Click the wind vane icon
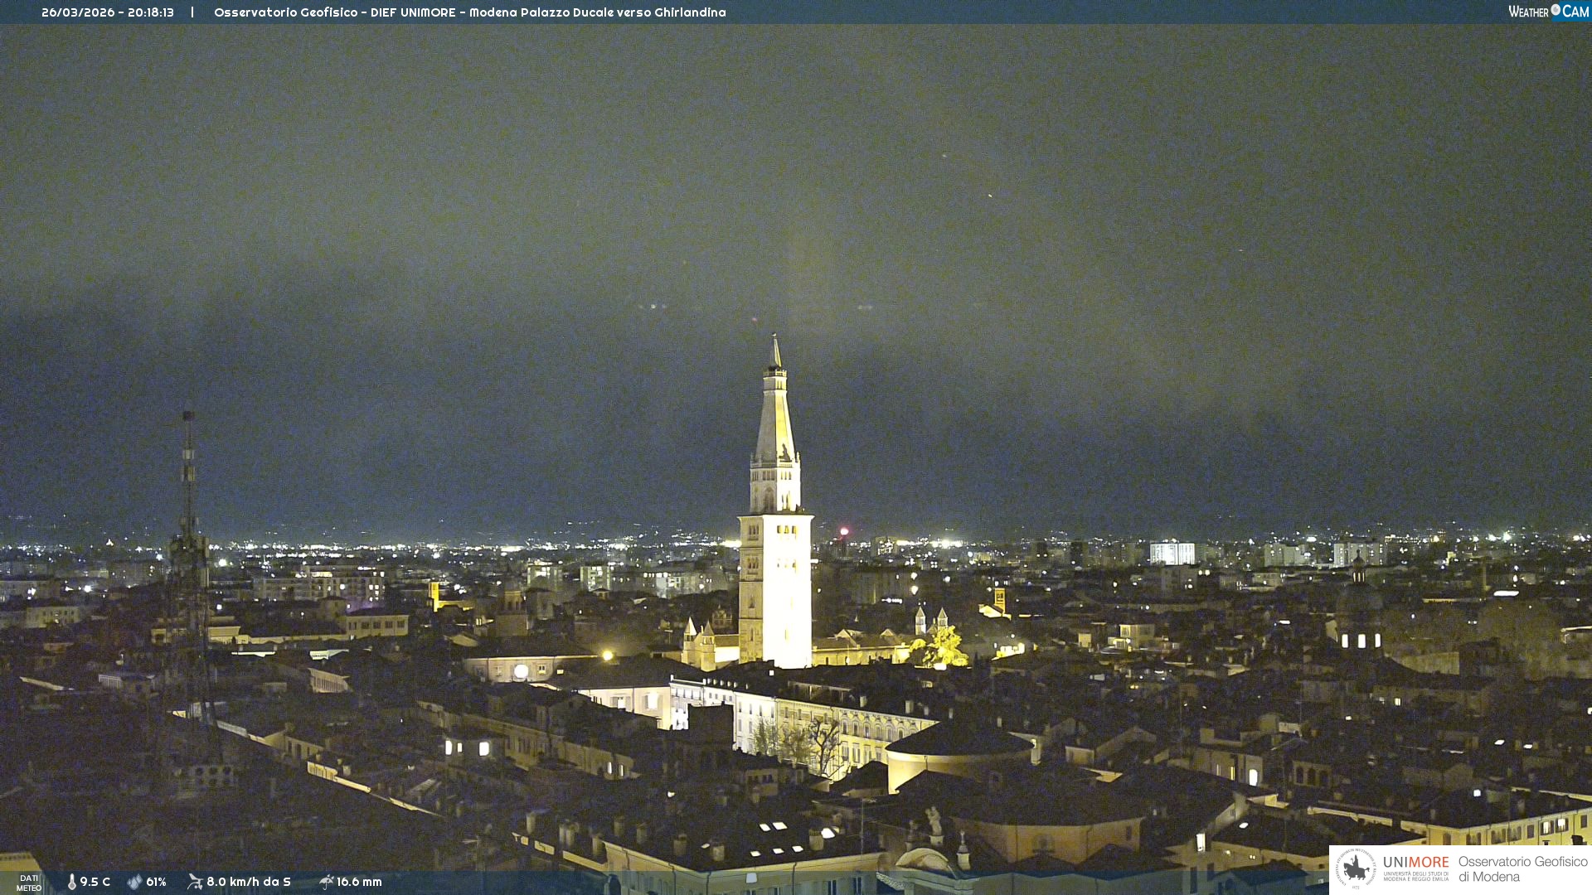1592x895 pixels. click(195, 882)
